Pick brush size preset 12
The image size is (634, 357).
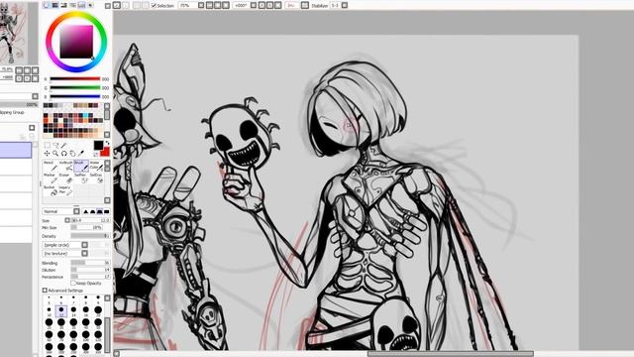coord(61,310)
